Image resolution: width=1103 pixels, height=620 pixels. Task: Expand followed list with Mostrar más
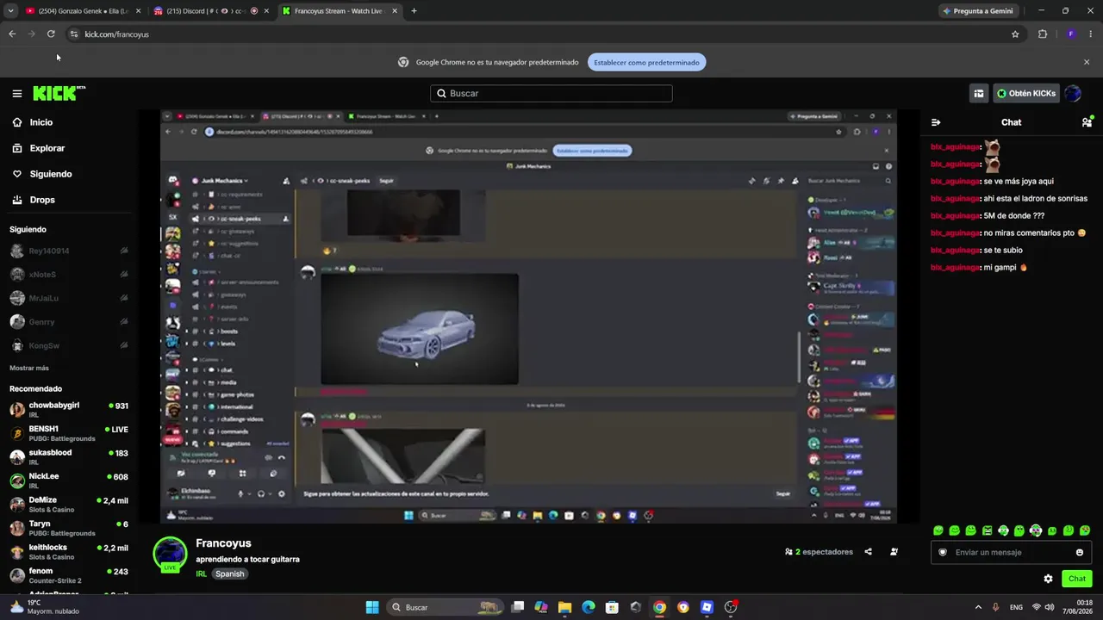[29, 368]
